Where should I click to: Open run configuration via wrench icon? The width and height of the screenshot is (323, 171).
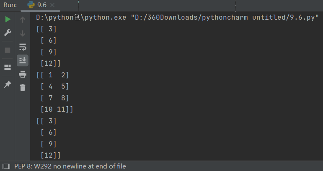(8, 33)
